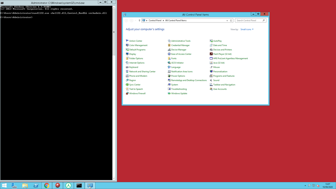Viewport: 336px width, 189px height.
Task: Open Troubleshooting link
Action: [179, 89]
